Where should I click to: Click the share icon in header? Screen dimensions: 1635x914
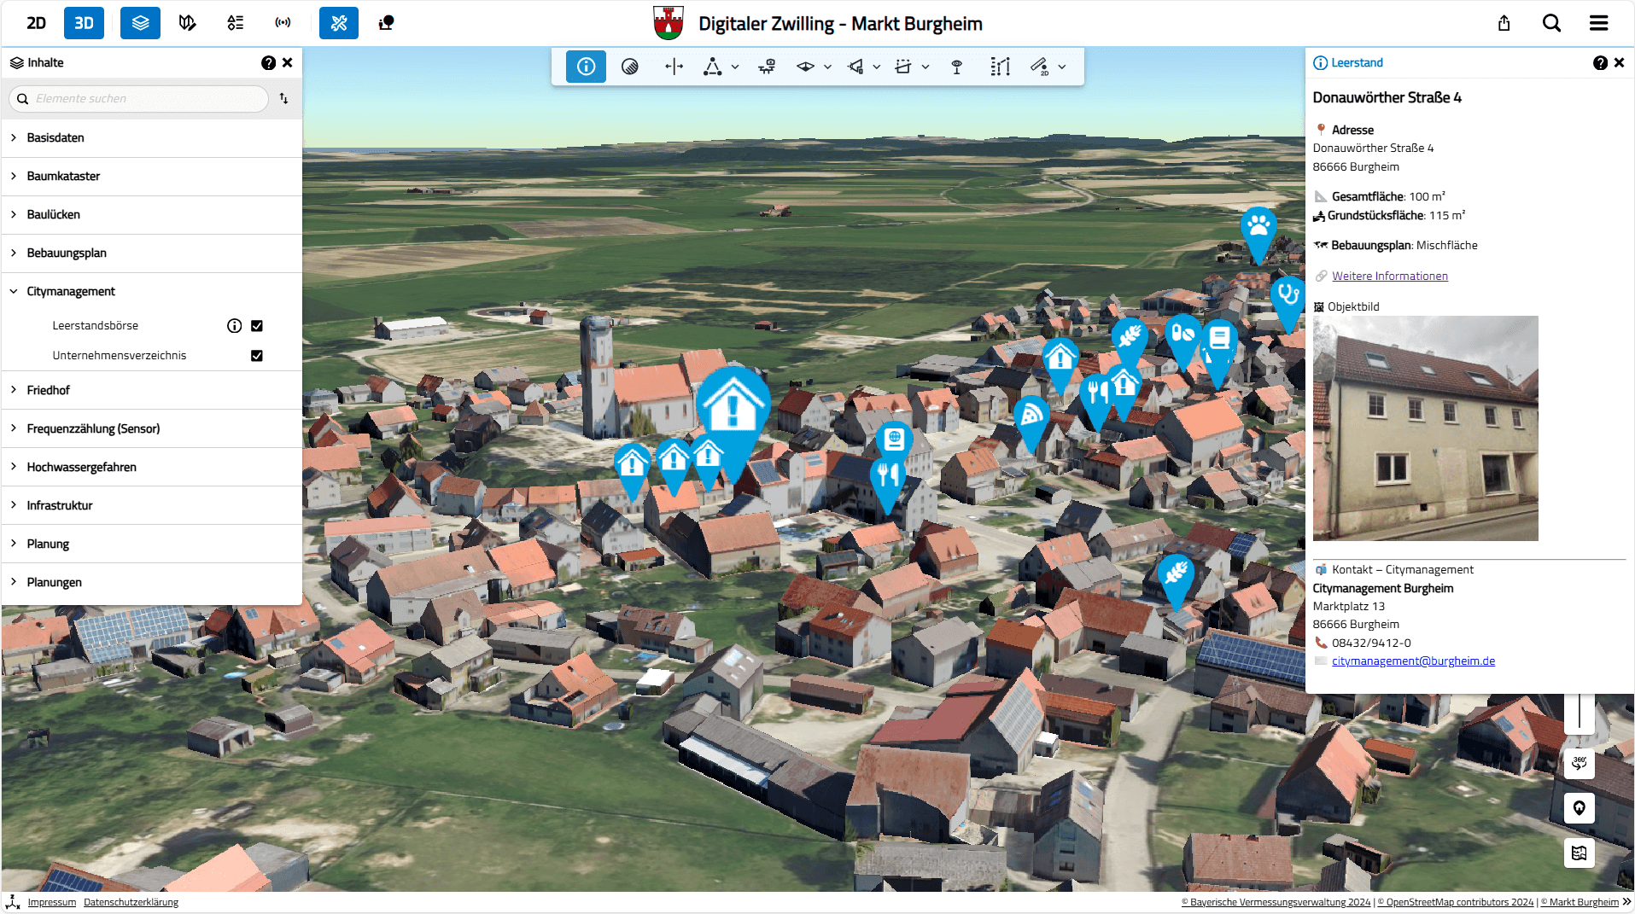point(1504,23)
